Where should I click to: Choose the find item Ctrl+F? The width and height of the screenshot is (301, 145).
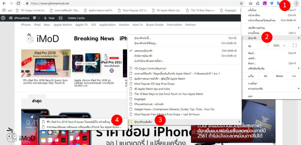pyautogui.click(x=271, y=63)
